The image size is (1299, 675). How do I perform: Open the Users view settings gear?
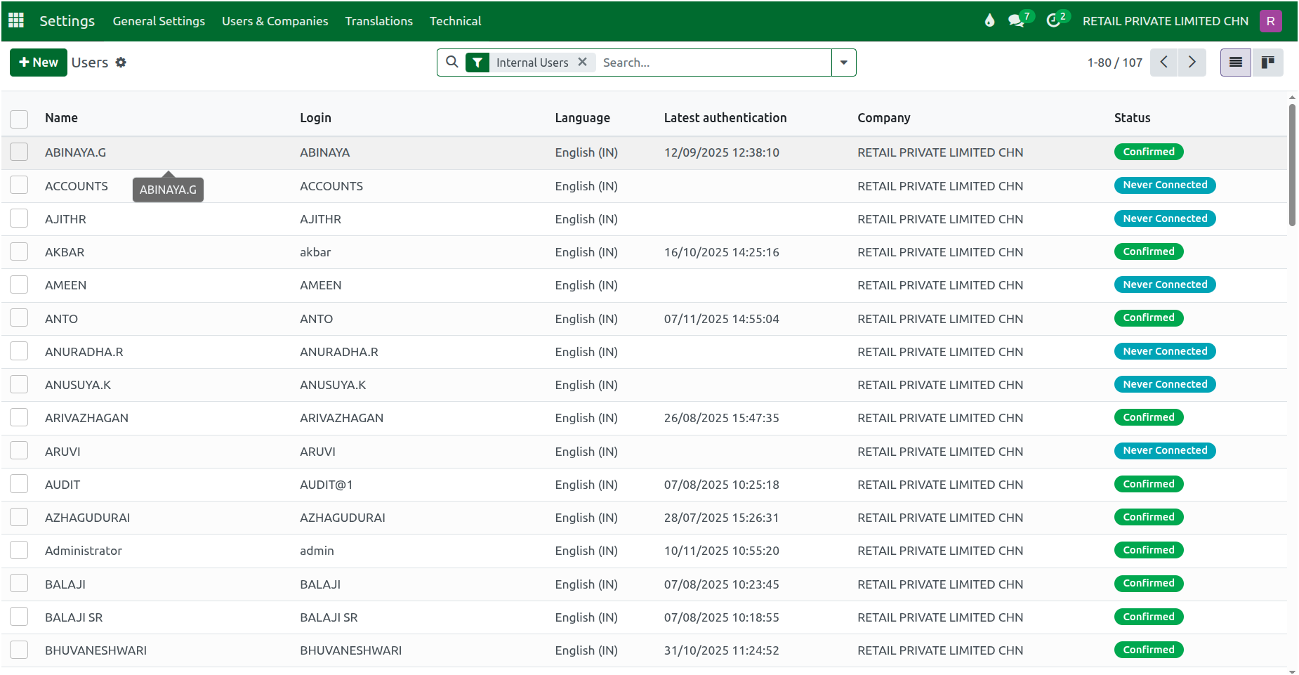click(121, 63)
